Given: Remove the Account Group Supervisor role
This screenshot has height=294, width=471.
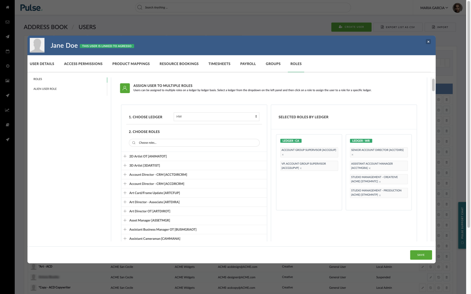Looking at the screenshot, I should [283, 155].
